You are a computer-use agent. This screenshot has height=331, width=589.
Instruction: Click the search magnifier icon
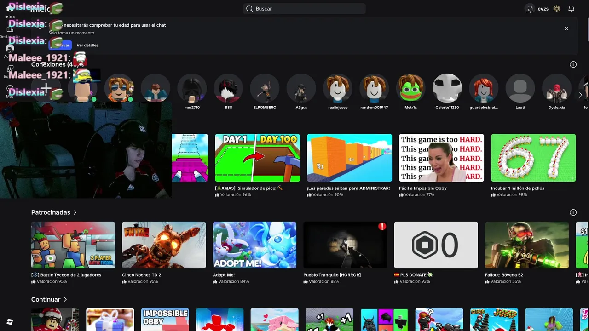[249, 9]
